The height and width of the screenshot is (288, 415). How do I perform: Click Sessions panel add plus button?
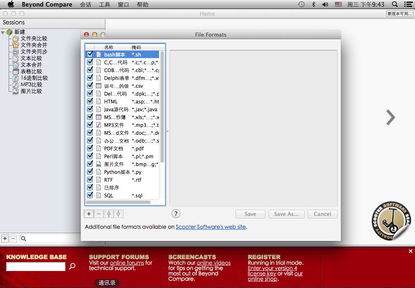[5, 239]
